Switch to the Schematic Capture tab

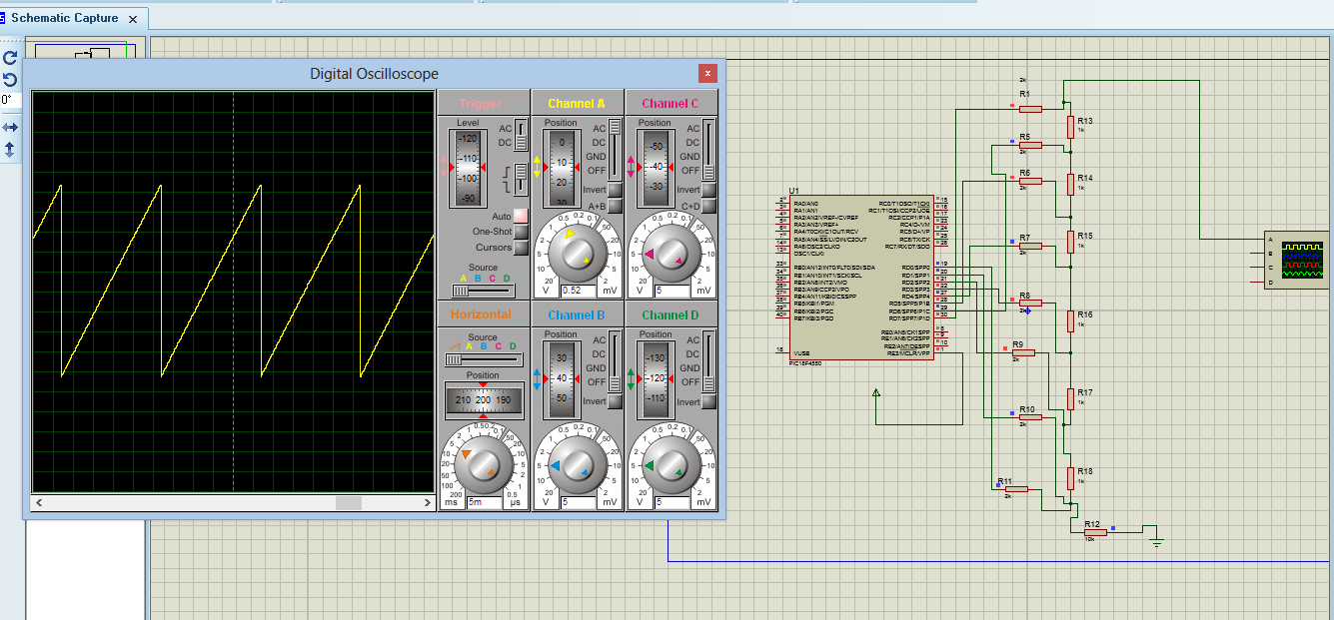tap(63, 18)
